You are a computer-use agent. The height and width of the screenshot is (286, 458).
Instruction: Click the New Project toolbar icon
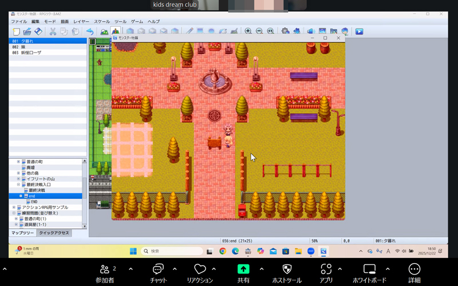pyautogui.click(x=16, y=31)
